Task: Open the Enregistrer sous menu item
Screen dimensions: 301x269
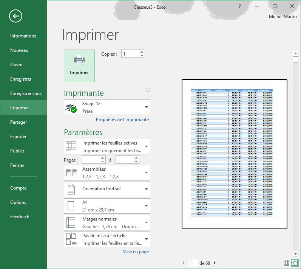Action: pos(26,93)
